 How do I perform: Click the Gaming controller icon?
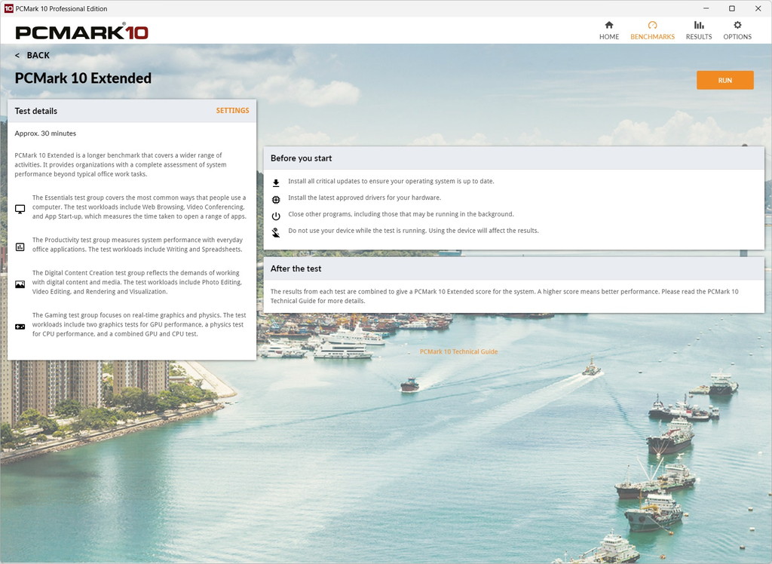20,326
